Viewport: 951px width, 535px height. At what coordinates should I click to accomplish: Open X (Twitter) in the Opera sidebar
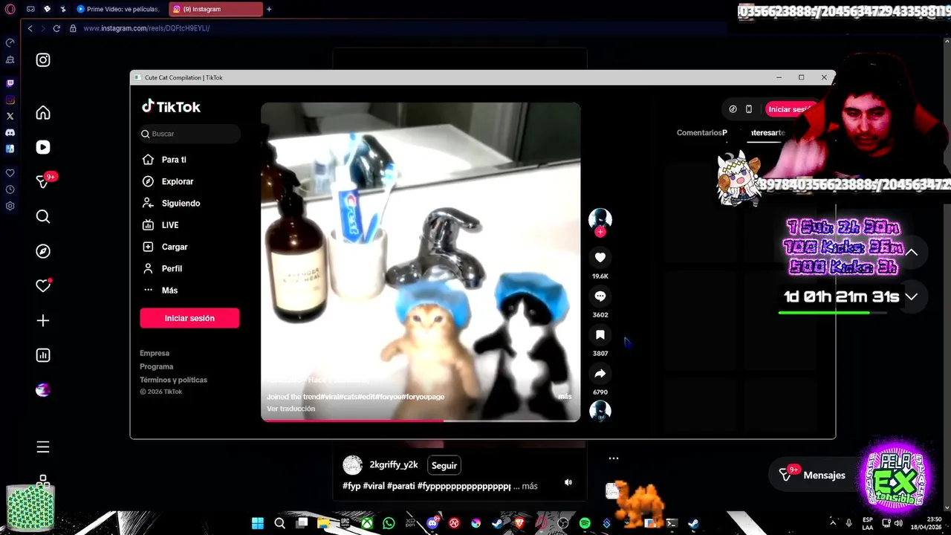10,116
